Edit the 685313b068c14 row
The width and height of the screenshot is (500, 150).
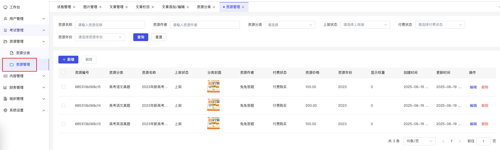[x=473, y=105]
